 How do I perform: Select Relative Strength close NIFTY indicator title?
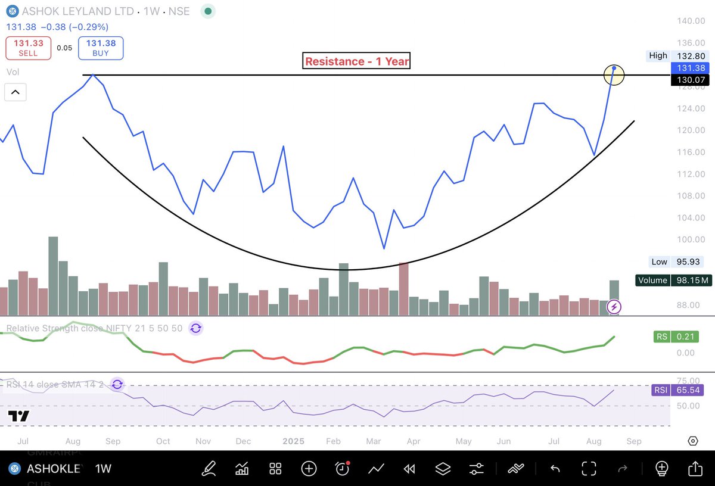click(94, 328)
